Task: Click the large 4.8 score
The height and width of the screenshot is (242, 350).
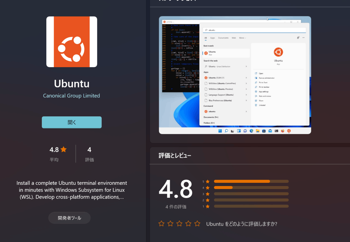Action: tap(176, 189)
